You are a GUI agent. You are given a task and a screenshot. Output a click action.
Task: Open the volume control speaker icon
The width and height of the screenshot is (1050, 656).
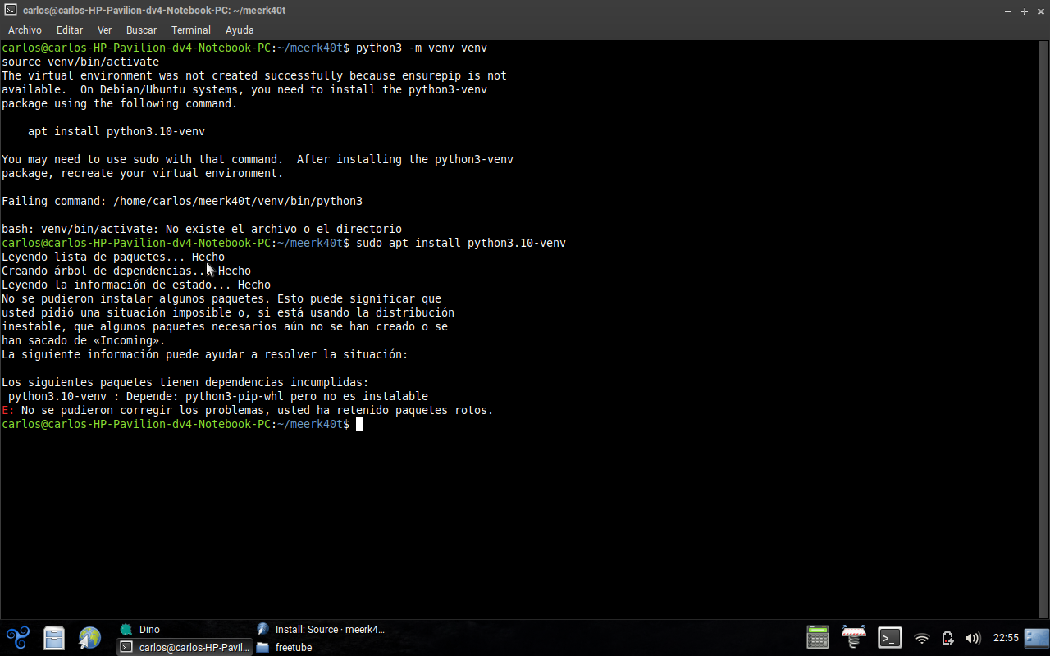tap(973, 638)
